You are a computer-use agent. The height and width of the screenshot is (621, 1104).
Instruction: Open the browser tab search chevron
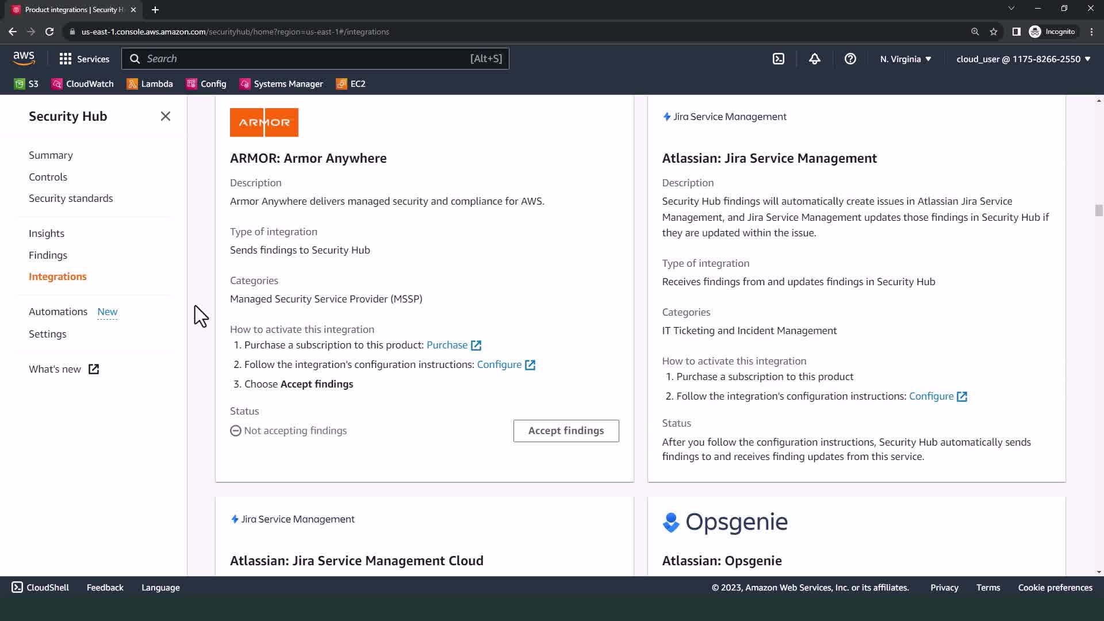[x=1011, y=9]
